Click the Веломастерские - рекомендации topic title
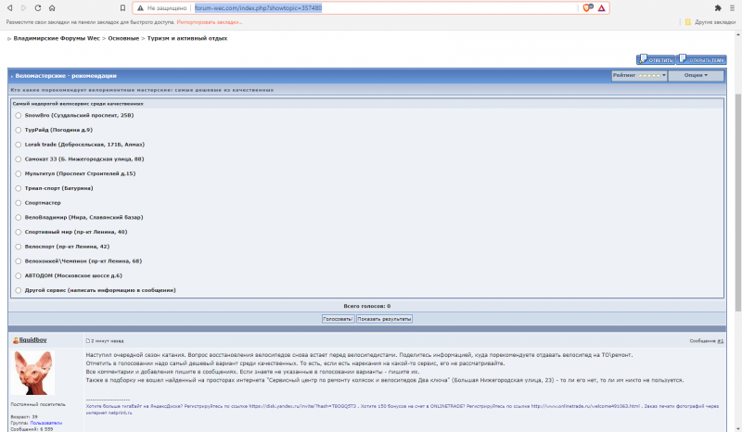This screenshot has height=432, width=742. [x=66, y=76]
